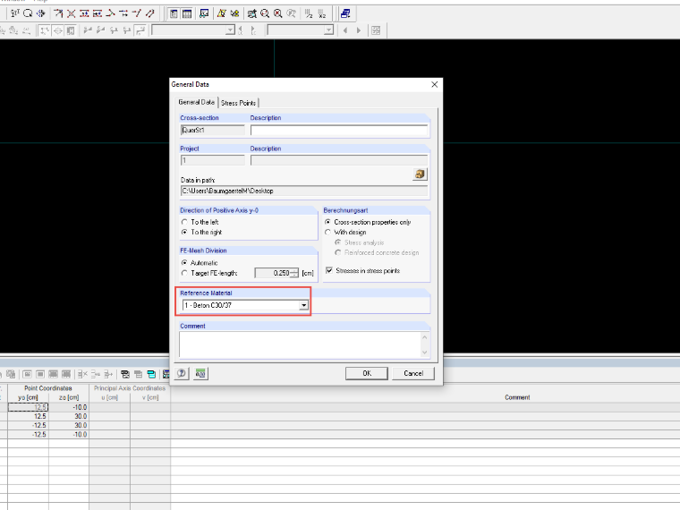The width and height of the screenshot is (680, 510).
Task: Click the subscript 2 numbering icon
Action: (x=309, y=13)
